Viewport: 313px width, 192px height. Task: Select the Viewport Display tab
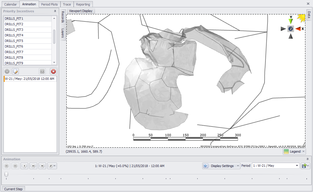[81, 11]
